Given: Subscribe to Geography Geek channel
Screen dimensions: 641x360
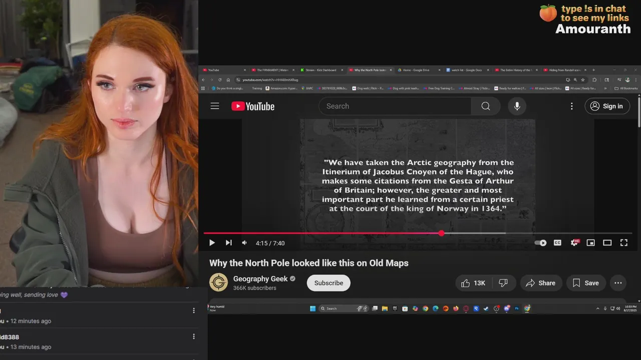Looking at the screenshot, I should [329, 283].
